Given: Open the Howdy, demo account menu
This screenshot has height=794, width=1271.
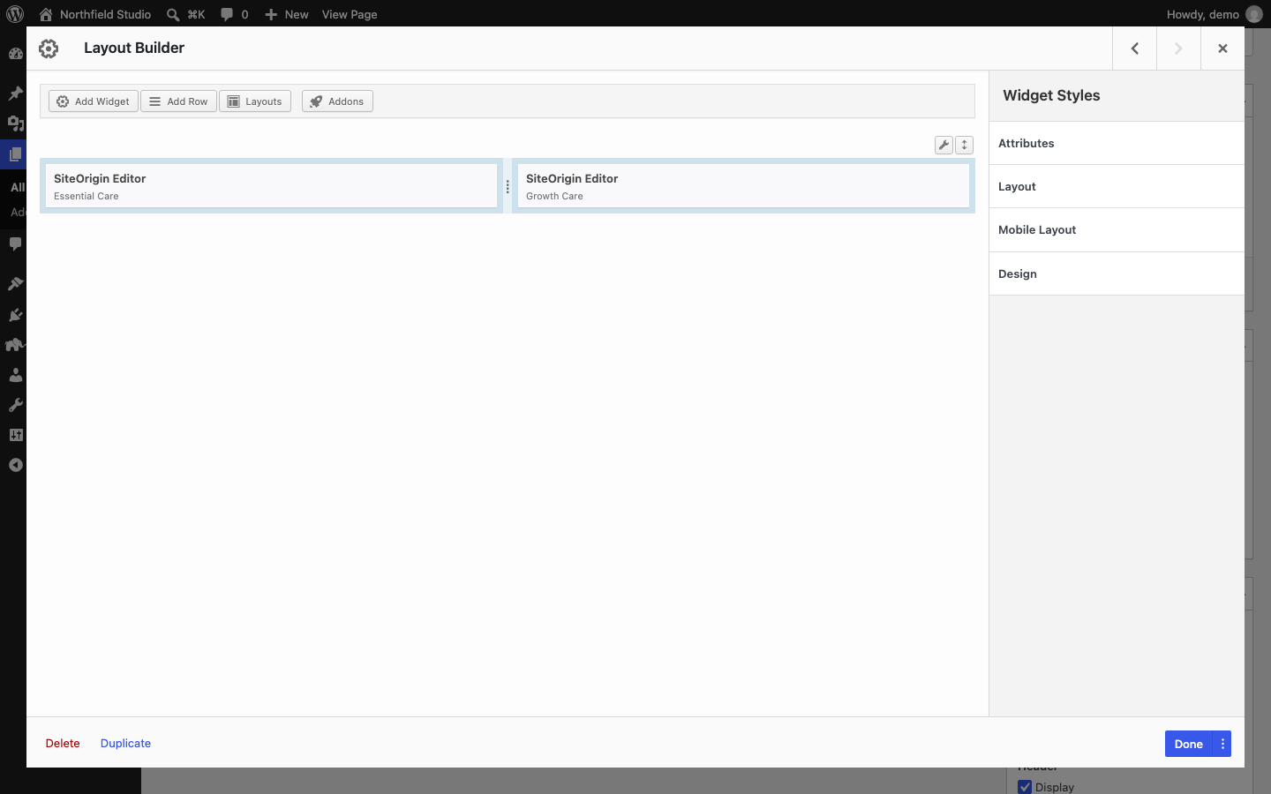Looking at the screenshot, I should [1215, 14].
